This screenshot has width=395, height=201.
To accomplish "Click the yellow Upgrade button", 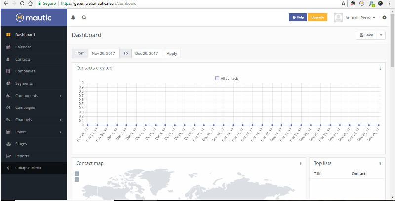I will [317, 17].
